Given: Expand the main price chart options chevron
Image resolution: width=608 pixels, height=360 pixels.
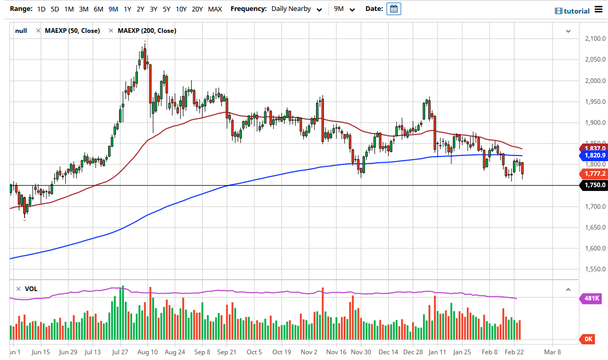Looking at the screenshot, I should pyautogui.click(x=567, y=31).
